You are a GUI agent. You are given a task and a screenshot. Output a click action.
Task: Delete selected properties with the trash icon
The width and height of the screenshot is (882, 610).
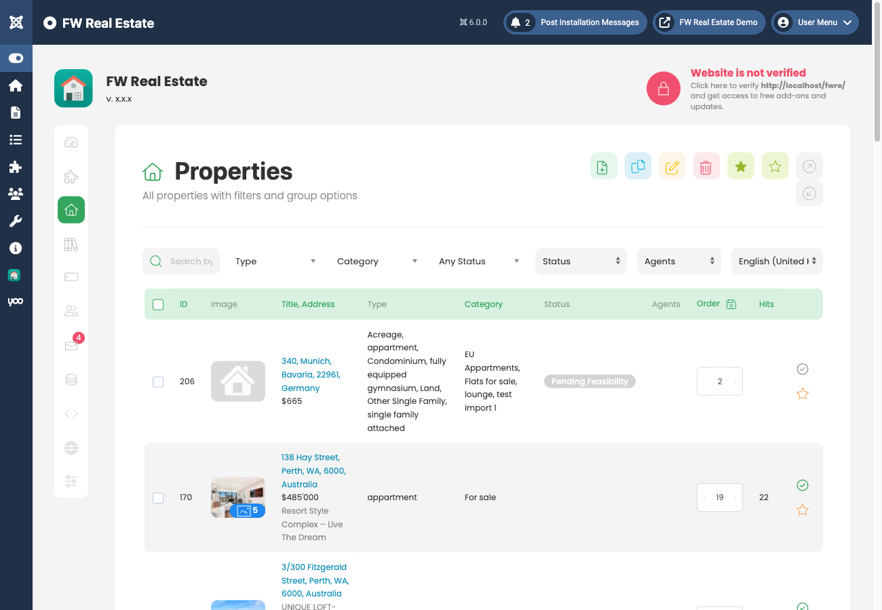tap(706, 165)
